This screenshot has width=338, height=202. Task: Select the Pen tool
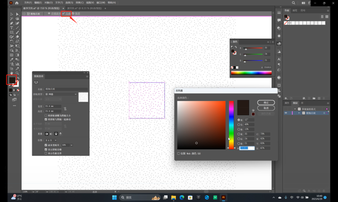(x=12, y=23)
